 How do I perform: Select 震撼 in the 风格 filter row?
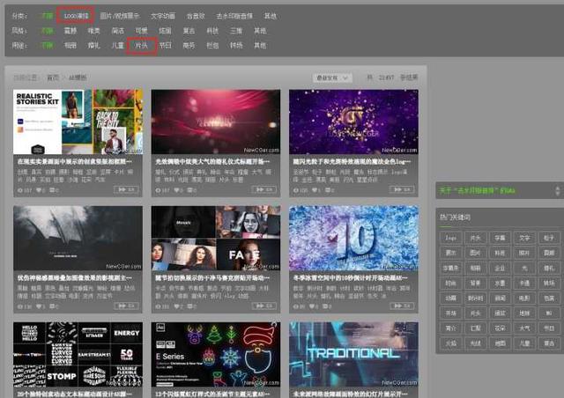click(70, 31)
